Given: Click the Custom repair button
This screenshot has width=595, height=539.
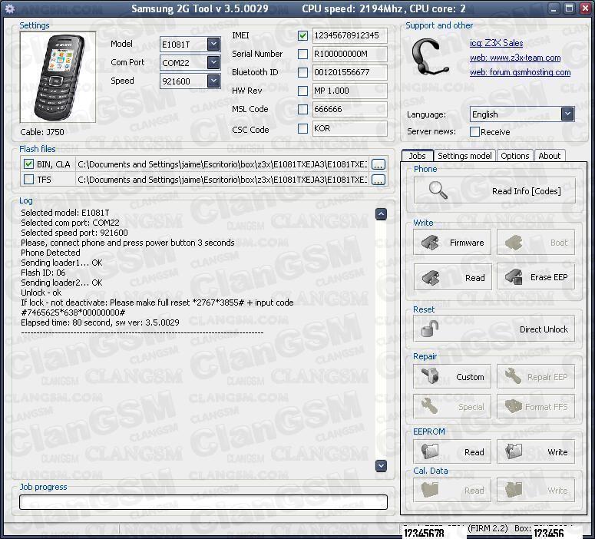Looking at the screenshot, I should pyautogui.click(x=452, y=377).
